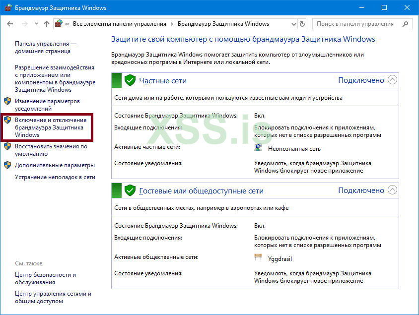Image resolution: width=419 pixels, height=315 pixels.
Task: Click the title bar firewall icon
Action: coord(8,8)
